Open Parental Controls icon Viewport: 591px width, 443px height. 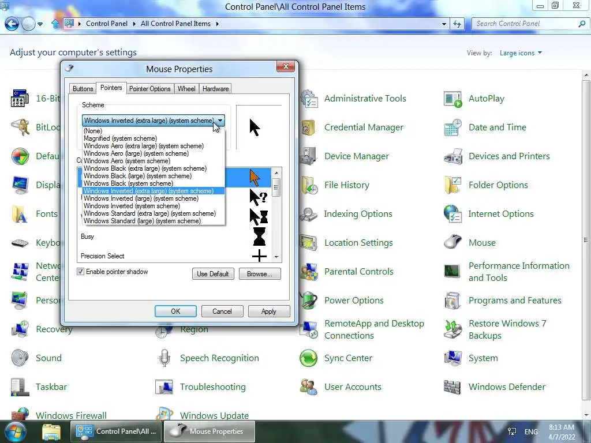310,272
